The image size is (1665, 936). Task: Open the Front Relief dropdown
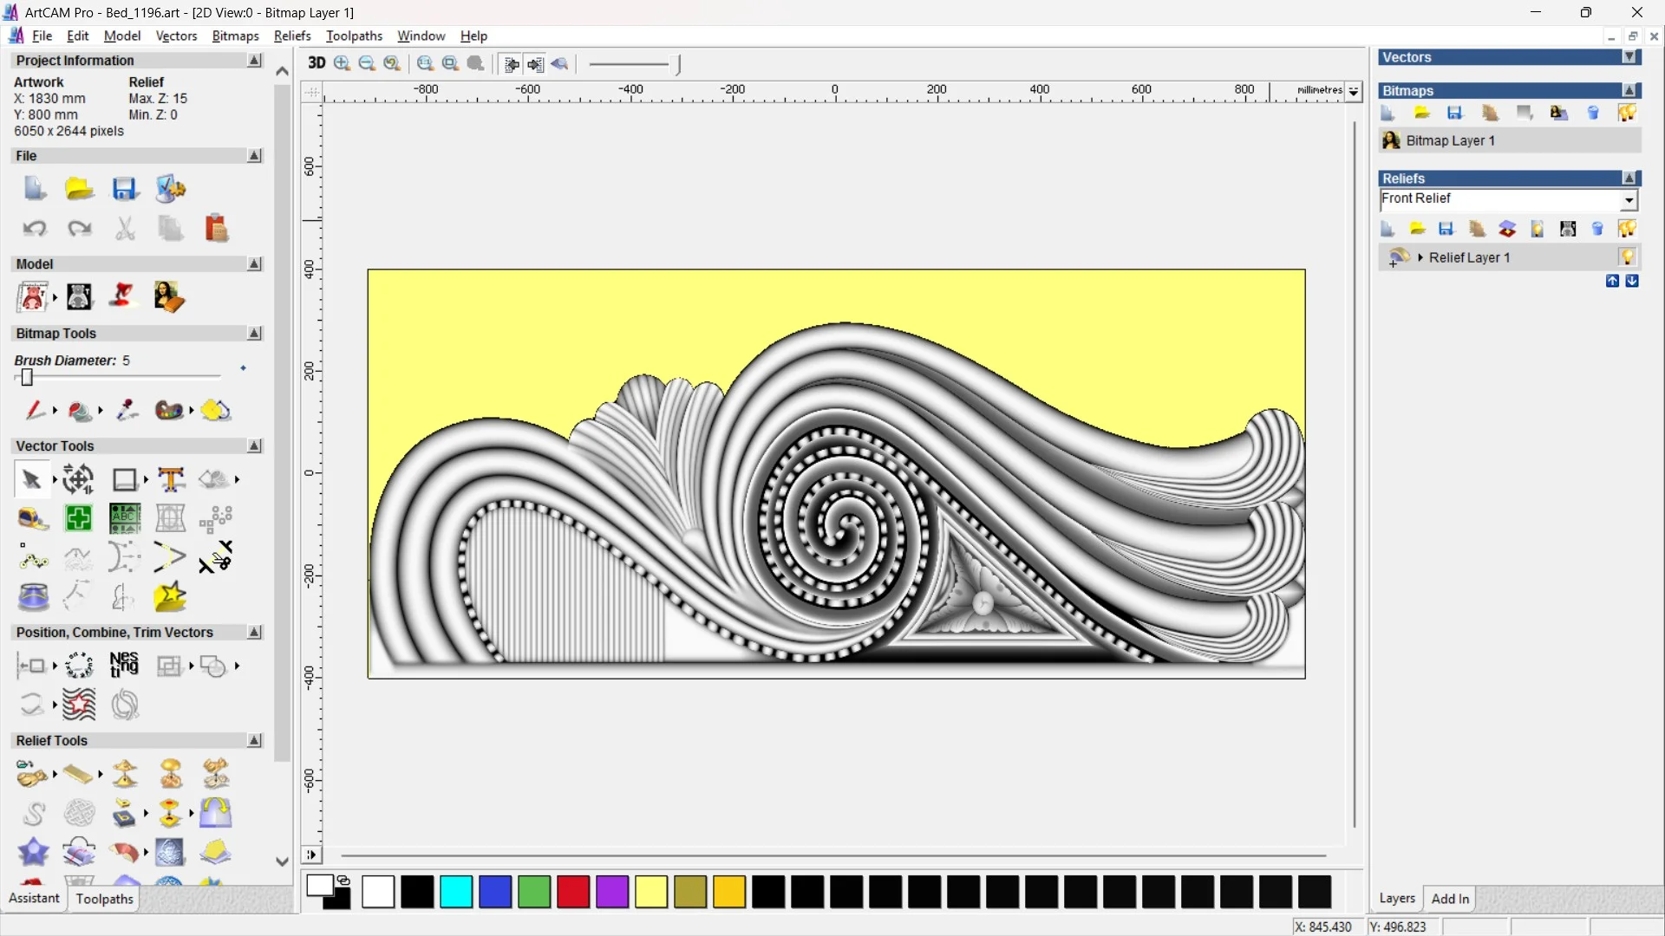(1629, 200)
